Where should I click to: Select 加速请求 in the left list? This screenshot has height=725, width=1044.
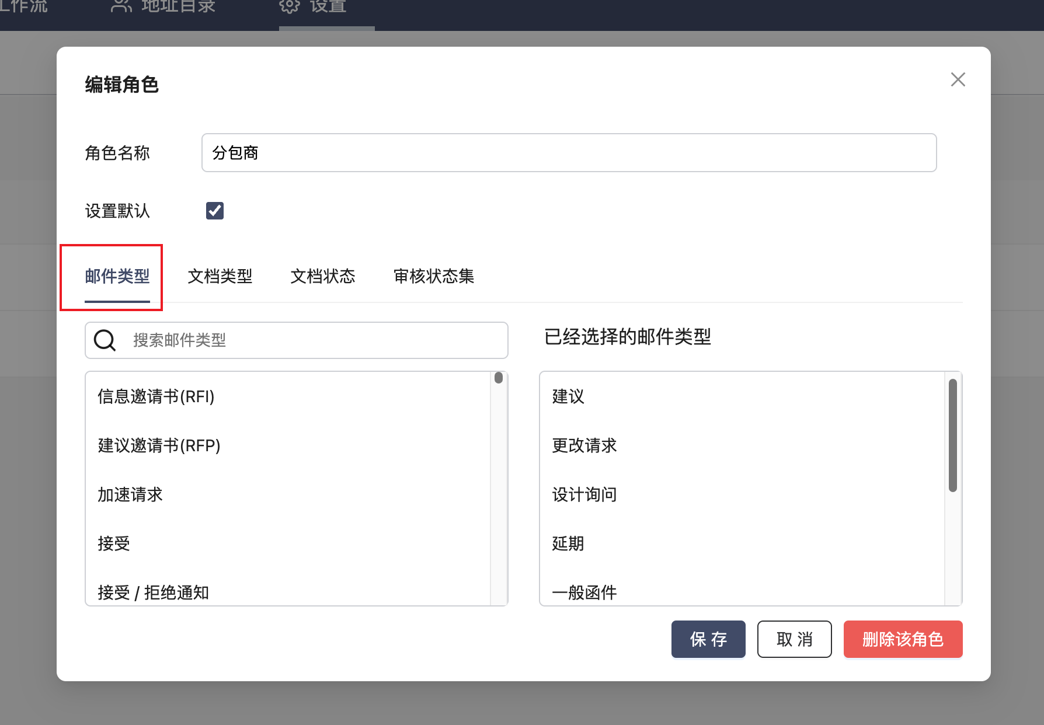130,495
